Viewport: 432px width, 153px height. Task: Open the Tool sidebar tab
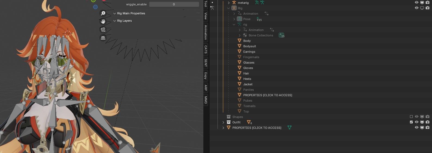(206, 4)
